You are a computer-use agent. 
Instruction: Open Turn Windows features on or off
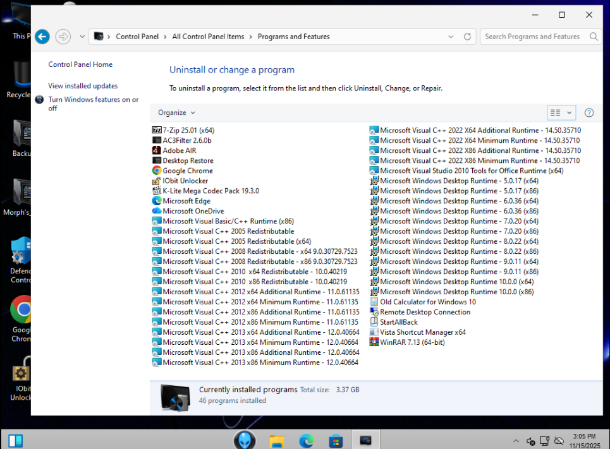click(x=93, y=104)
